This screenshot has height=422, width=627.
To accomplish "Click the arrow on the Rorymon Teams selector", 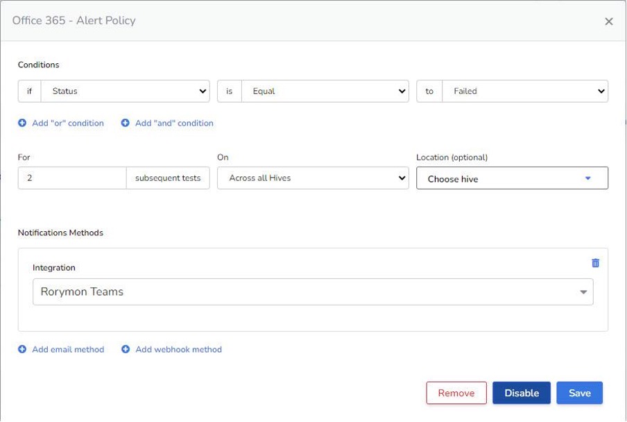I will point(583,292).
